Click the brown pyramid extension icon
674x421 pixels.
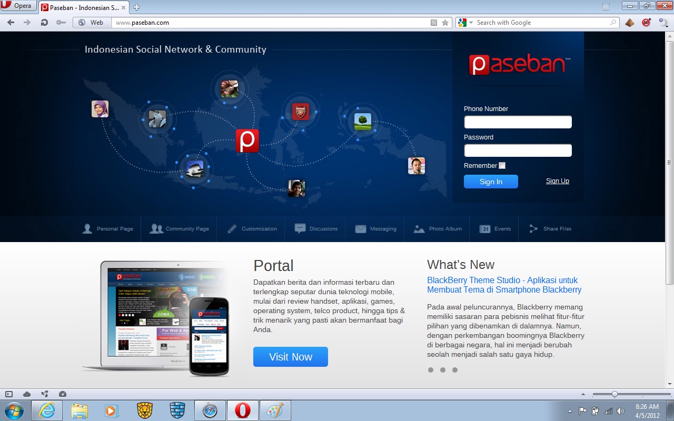pyautogui.click(x=630, y=23)
